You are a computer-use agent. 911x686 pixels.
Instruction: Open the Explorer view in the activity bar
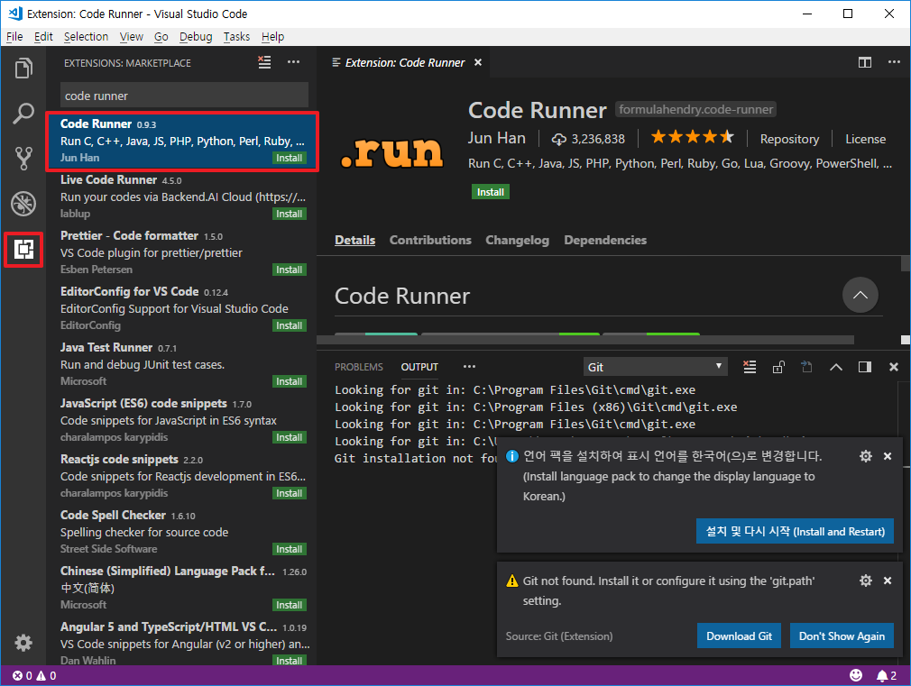23,68
